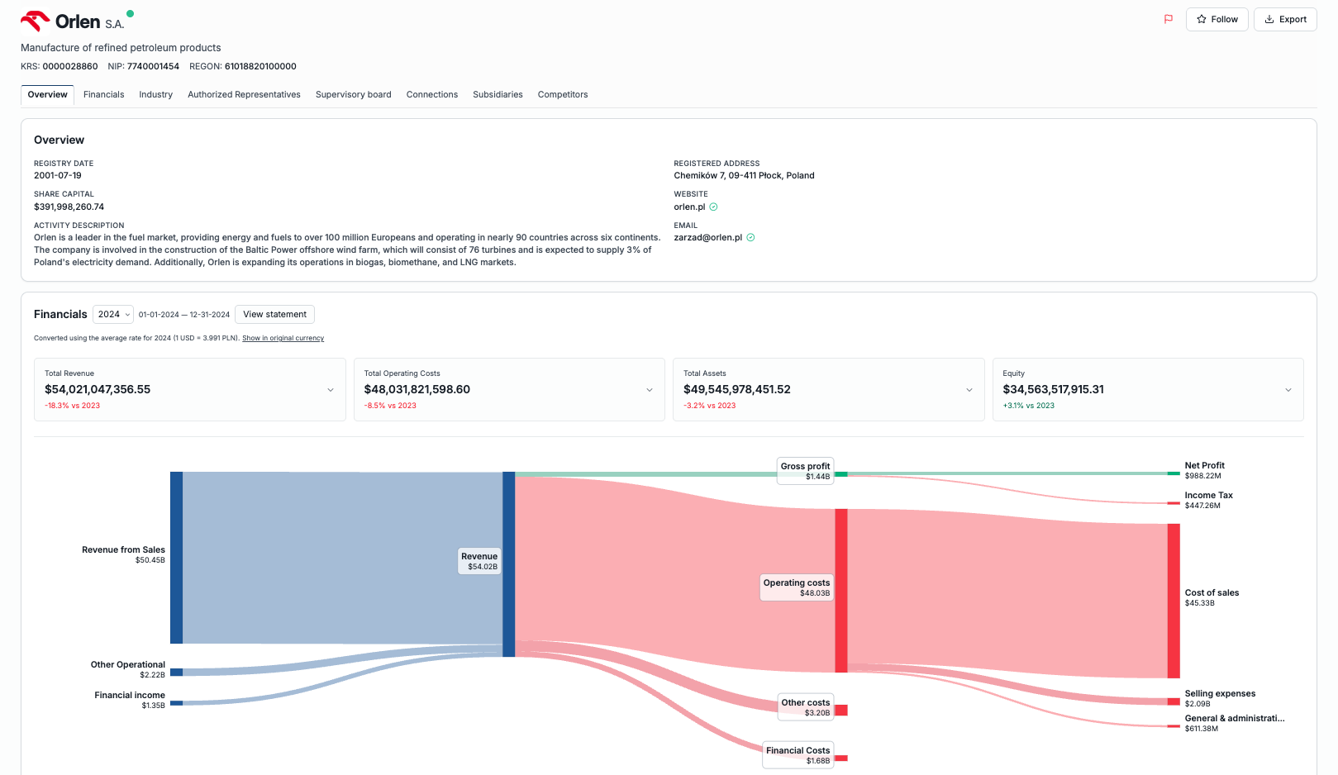
Task: Click the Other Operational $2.22B label
Action: (x=127, y=669)
